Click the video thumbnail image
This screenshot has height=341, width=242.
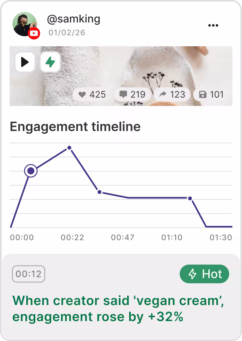coord(121,76)
